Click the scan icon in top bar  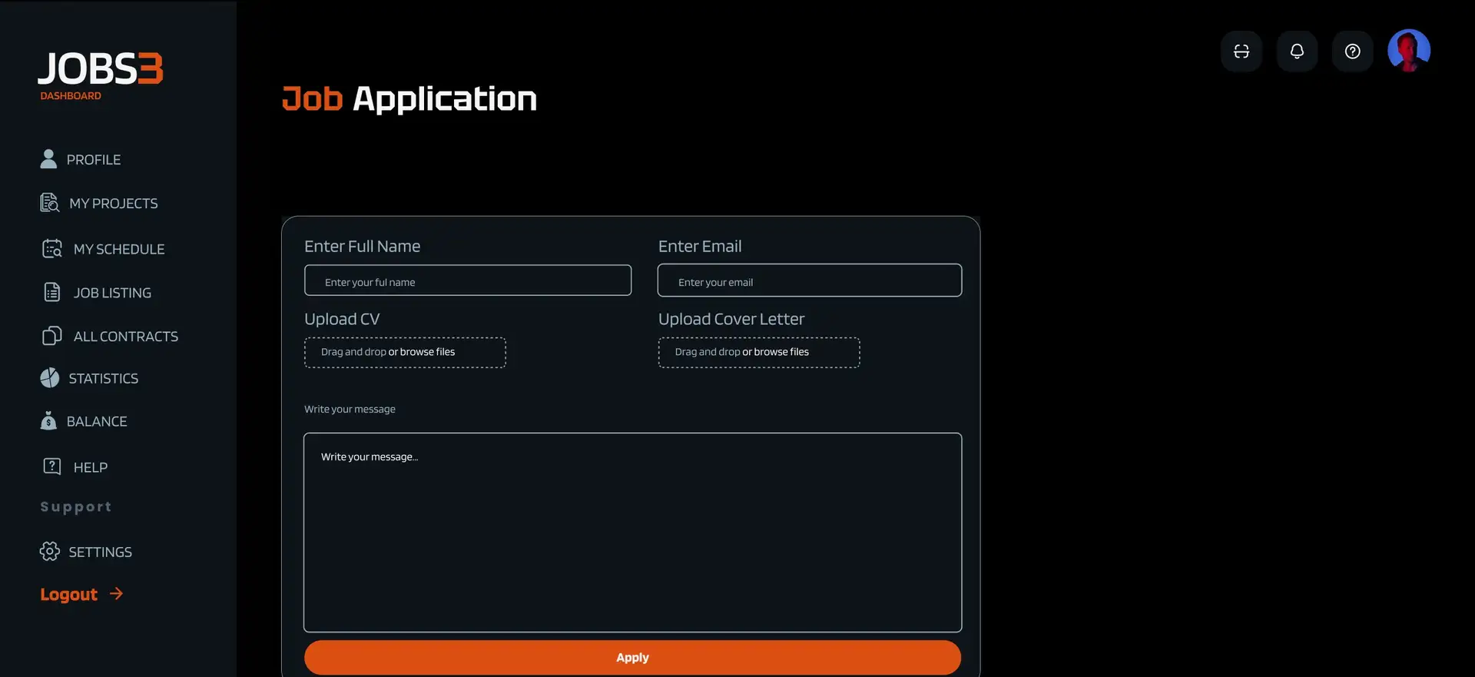tap(1241, 51)
